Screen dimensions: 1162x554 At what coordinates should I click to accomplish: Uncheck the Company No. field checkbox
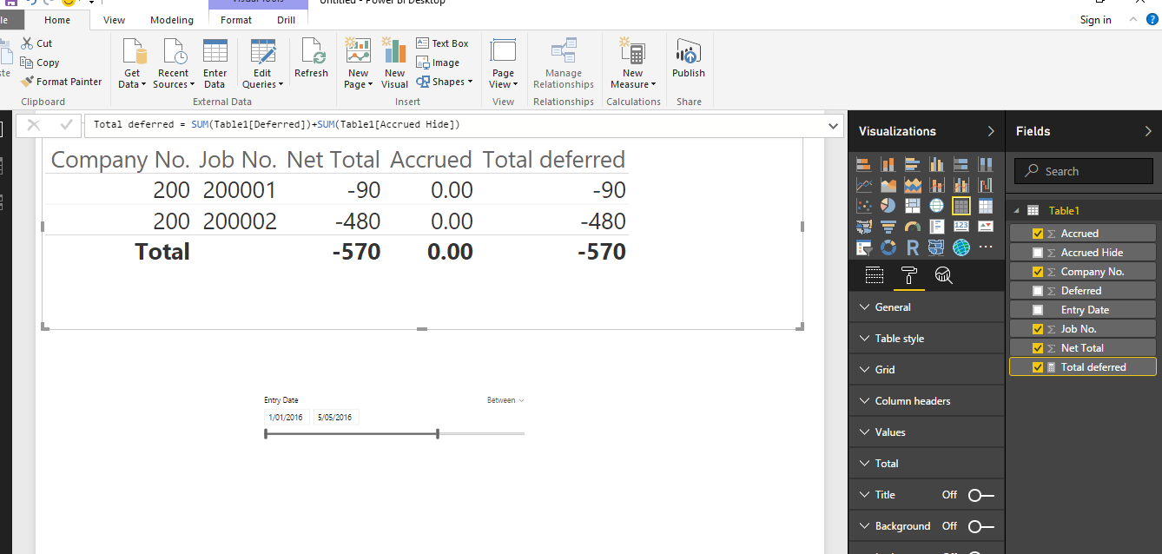point(1038,272)
